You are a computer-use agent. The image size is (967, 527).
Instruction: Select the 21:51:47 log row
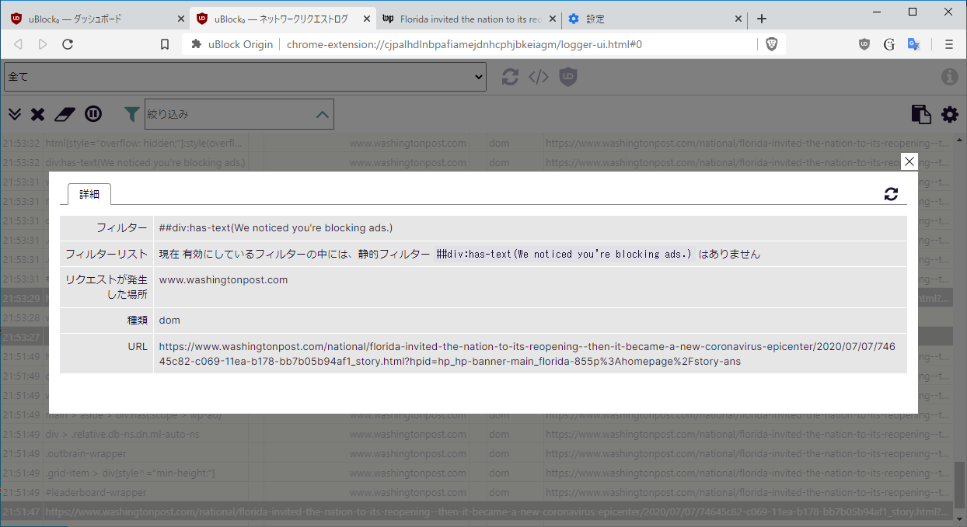tap(477, 511)
